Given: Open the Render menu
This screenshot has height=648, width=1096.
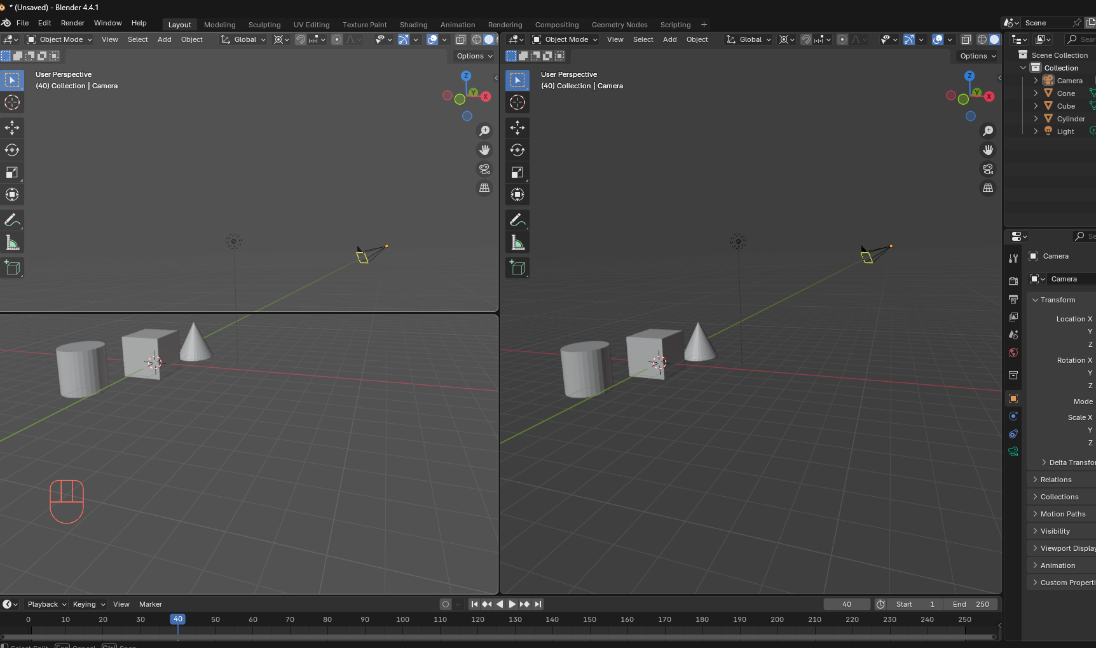Looking at the screenshot, I should [x=72, y=23].
